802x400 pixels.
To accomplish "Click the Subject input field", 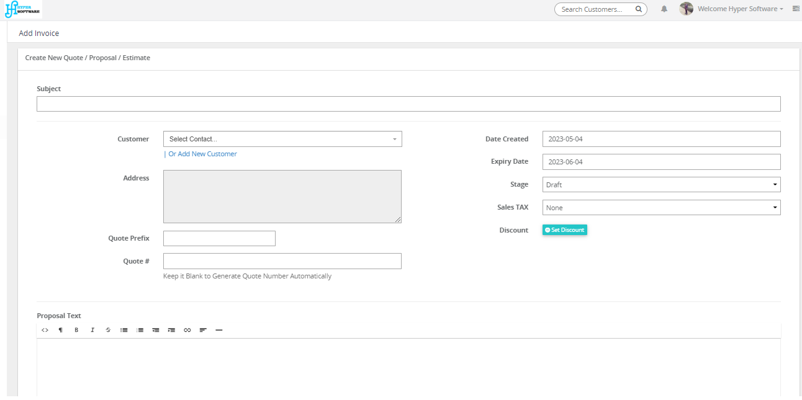I will [408, 104].
